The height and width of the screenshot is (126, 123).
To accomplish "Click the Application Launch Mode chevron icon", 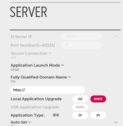I will click(63, 65).
